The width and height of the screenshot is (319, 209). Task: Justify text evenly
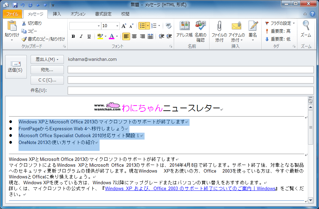coord(150,36)
